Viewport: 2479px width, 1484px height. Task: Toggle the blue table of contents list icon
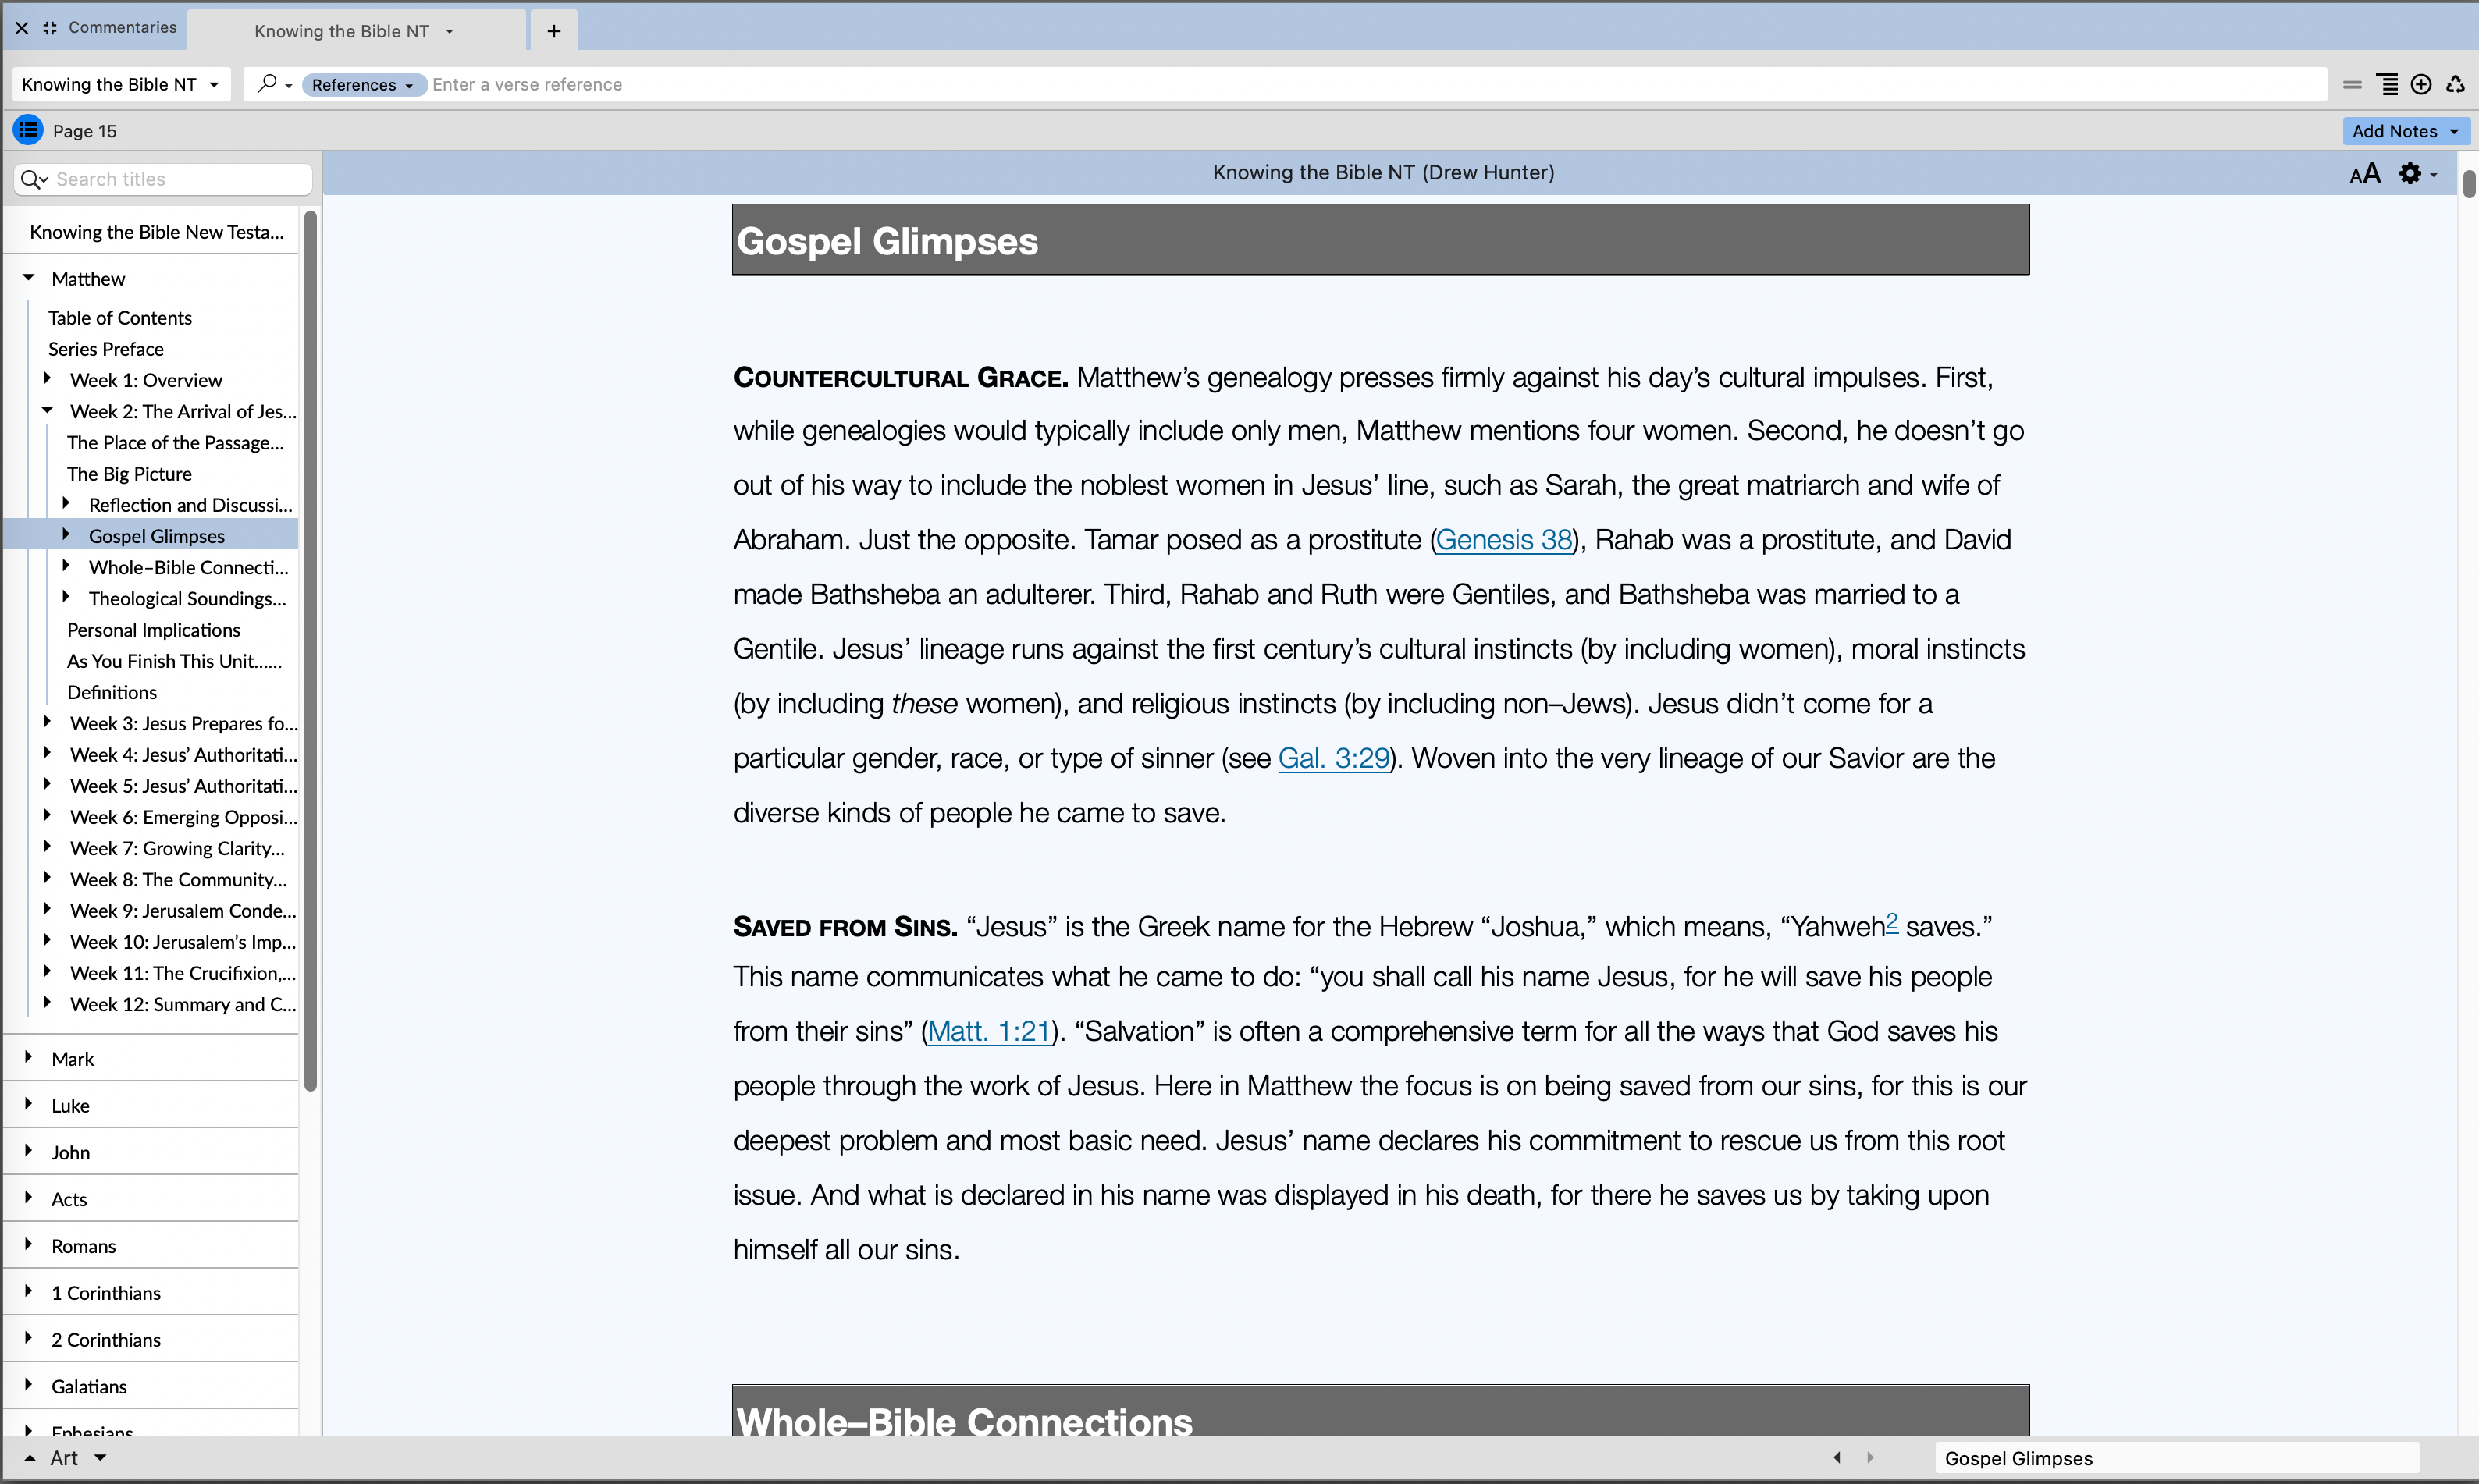click(28, 130)
